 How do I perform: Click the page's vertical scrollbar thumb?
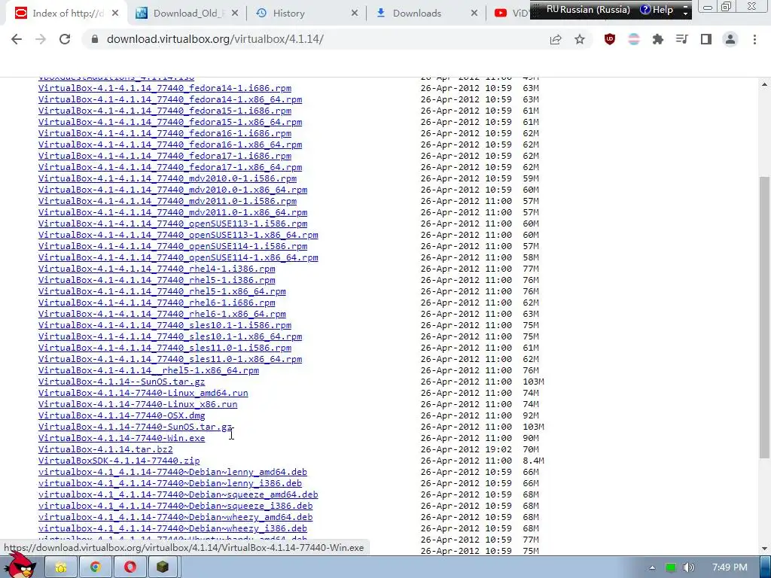[765, 318]
